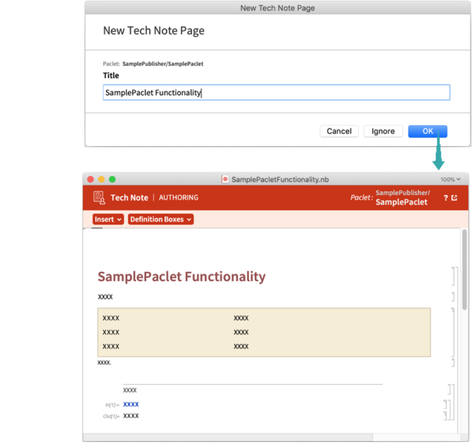The image size is (472, 444).
Task: Click the notebook file icon in title bar
Action: [x=225, y=180]
